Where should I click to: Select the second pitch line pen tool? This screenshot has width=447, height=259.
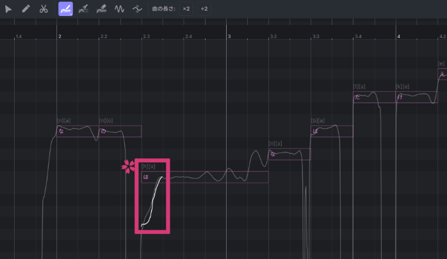pyautogui.click(x=83, y=9)
